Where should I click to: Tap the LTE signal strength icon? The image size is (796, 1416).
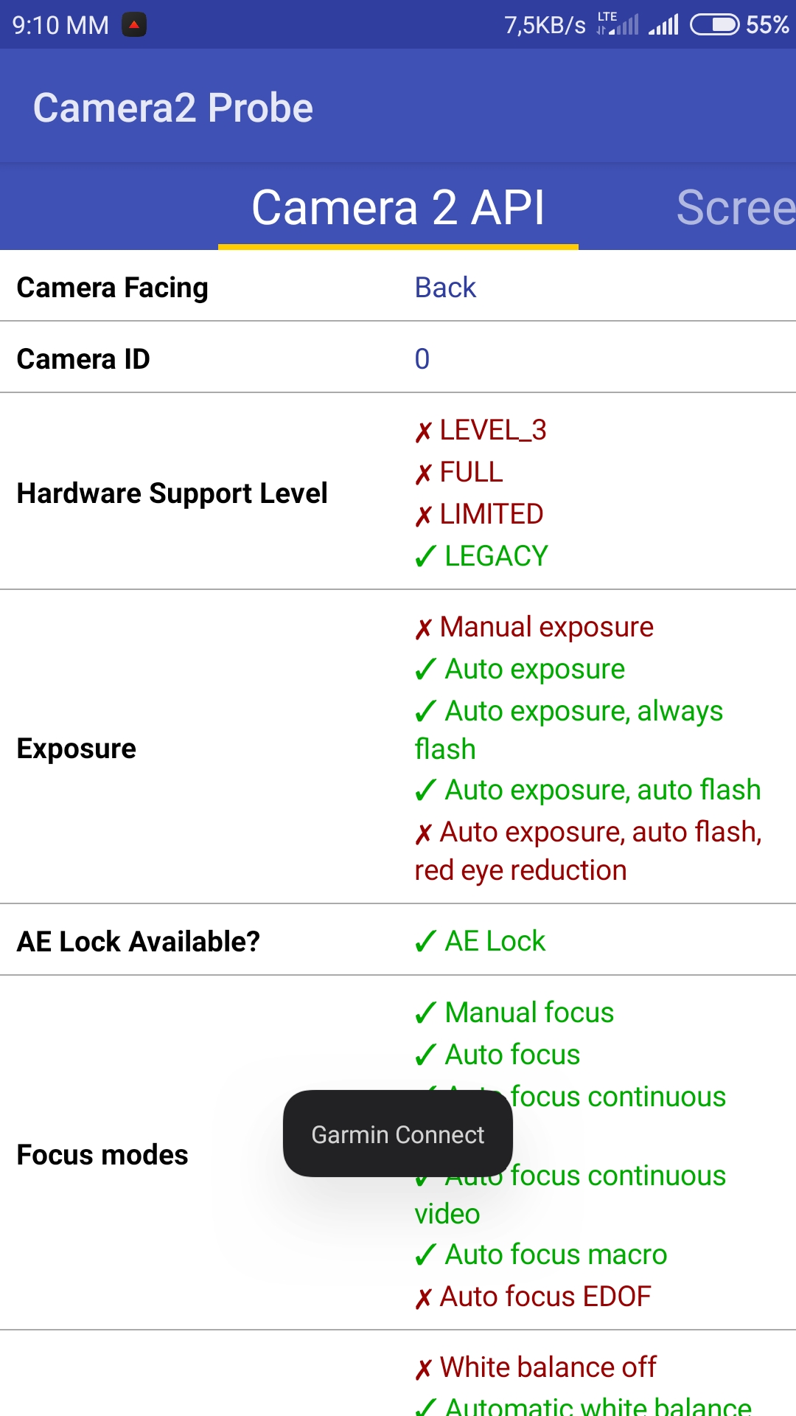(618, 25)
